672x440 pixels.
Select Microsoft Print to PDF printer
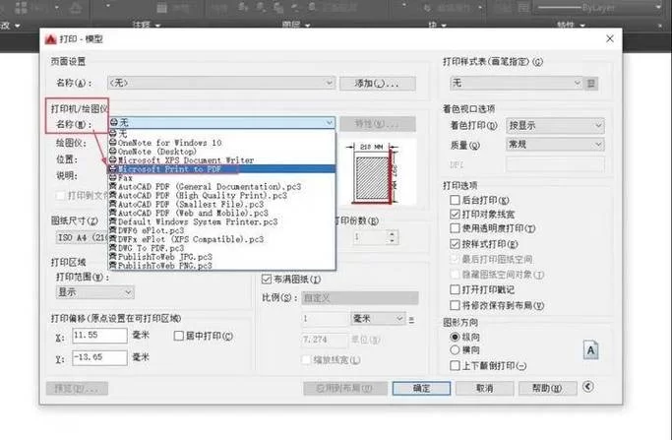pyautogui.click(x=221, y=169)
